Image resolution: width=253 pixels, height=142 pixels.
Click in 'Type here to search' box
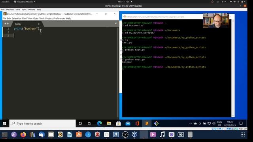pos(43,123)
